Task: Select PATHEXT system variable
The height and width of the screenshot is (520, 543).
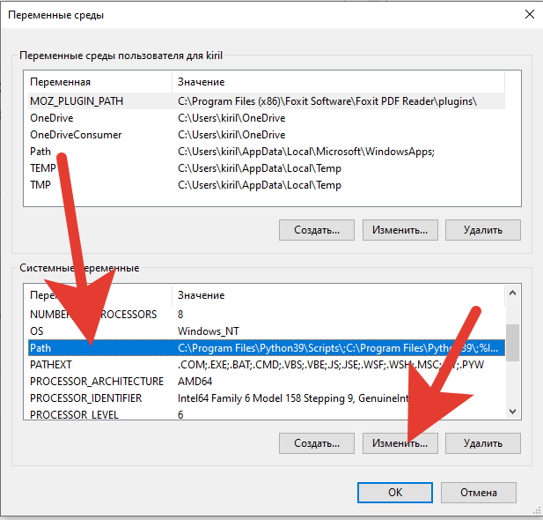Action: pyautogui.click(x=51, y=365)
